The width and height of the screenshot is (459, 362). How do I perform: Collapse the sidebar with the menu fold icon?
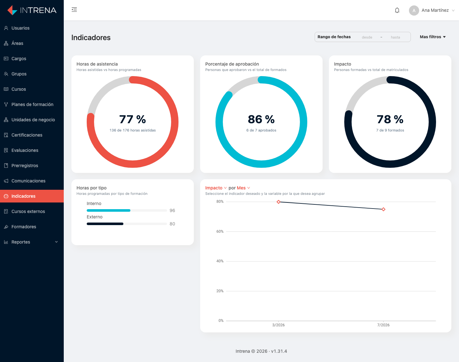74,10
